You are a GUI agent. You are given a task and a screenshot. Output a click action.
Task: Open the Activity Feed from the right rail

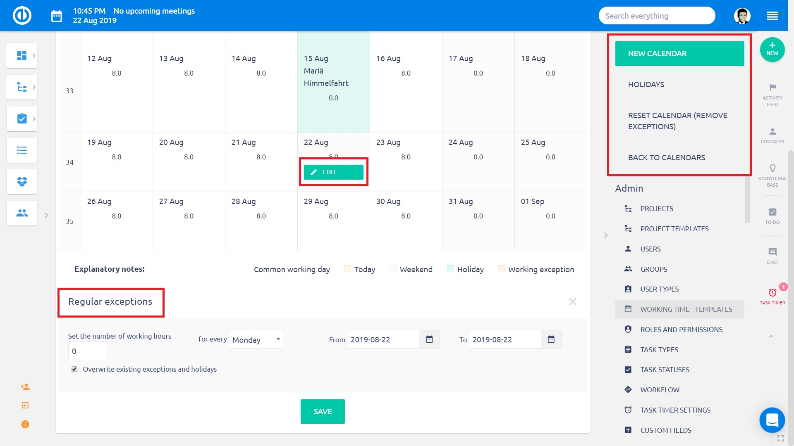[772, 94]
